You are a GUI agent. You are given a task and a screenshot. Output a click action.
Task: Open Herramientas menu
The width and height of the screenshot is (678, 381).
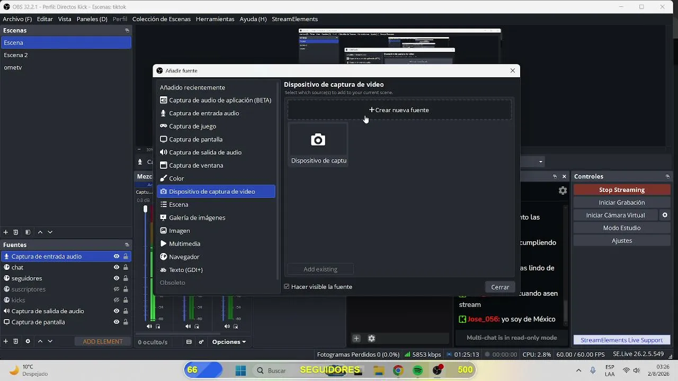[215, 19]
